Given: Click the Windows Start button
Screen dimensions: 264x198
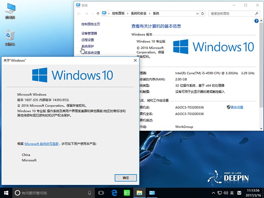Looking at the screenshot, I should coord(6,193).
